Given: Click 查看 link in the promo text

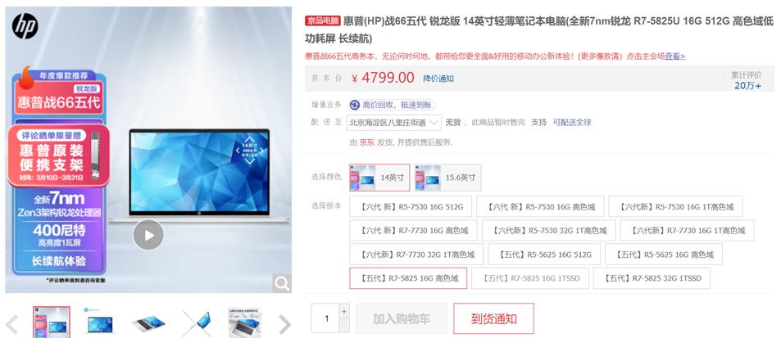Looking at the screenshot, I should (675, 56).
